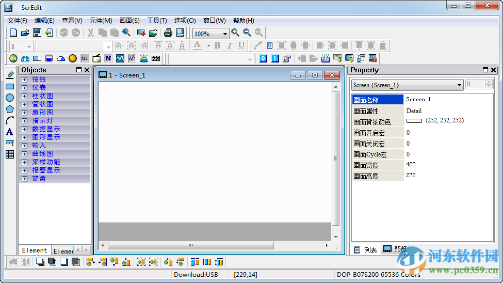Click the Print icon
Screen dimensions: 503x283
pyautogui.click(x=168, y=33)
